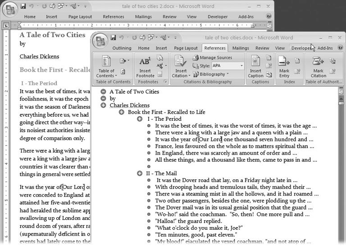The height and width of the screenshot is (246, 346).
Task: Save using front window quick access icon
Action: pyautogui.click(x=114, y=37)
